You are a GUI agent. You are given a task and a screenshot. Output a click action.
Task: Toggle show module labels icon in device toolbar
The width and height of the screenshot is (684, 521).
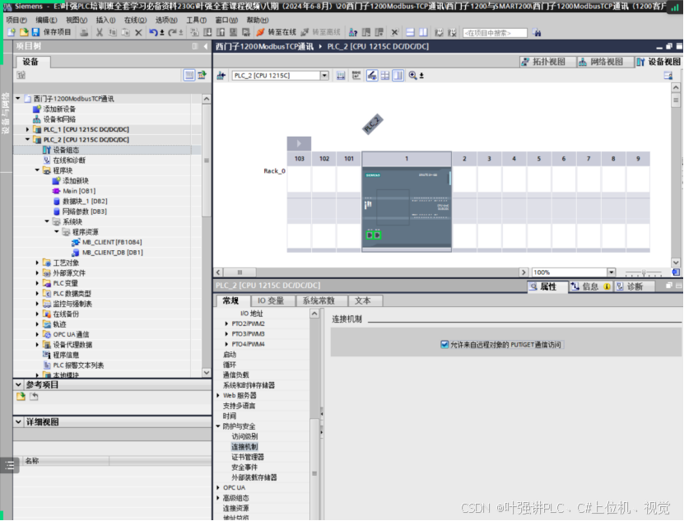click(x=356, y=76)
